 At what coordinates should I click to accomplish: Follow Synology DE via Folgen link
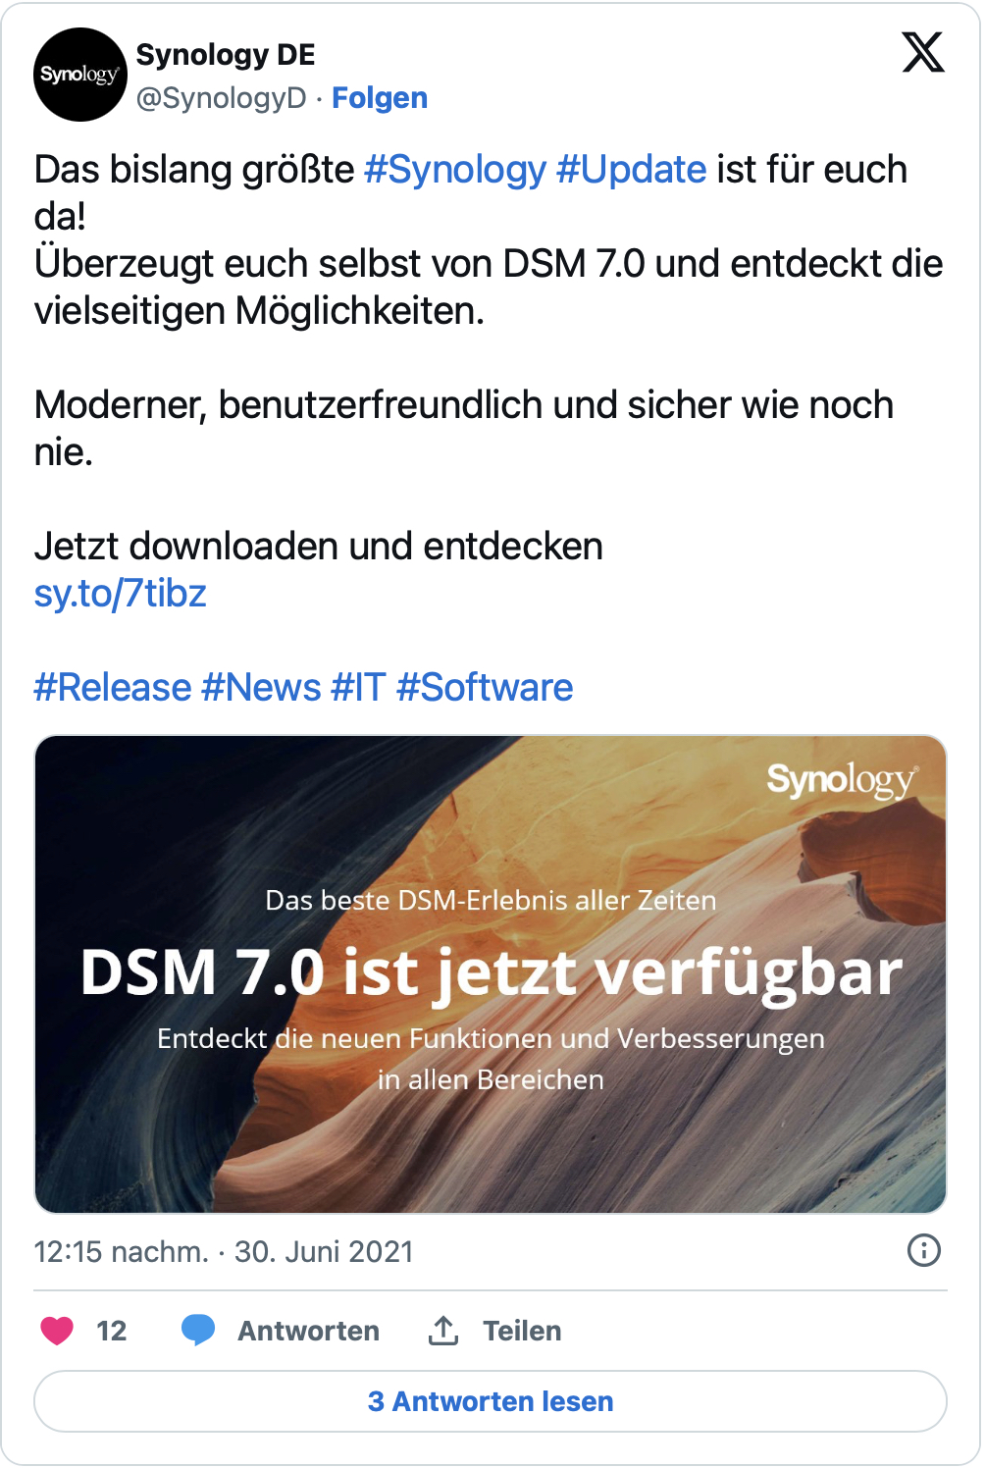[380, 98]
